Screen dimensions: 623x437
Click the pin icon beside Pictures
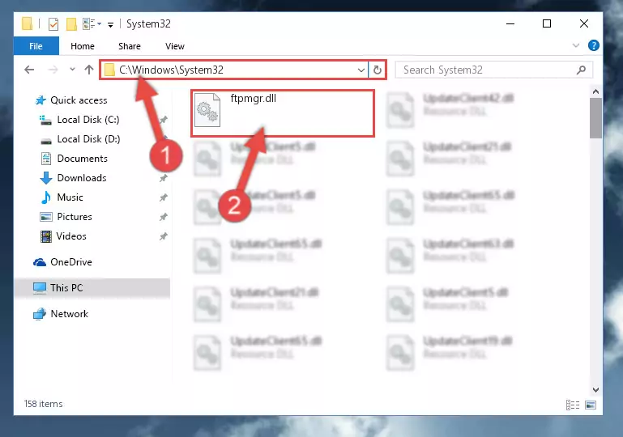[x=164, y=217]
